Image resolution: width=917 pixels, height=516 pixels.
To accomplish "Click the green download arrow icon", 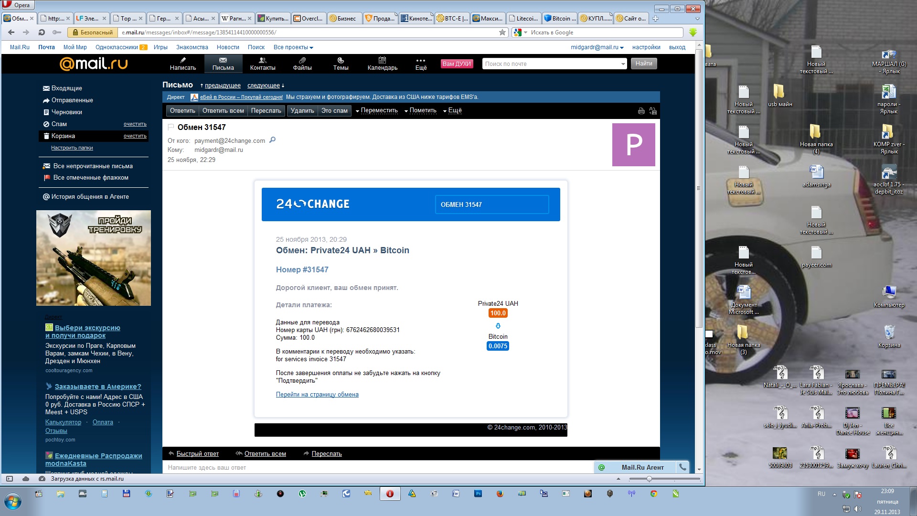I will tap(693, 32).
